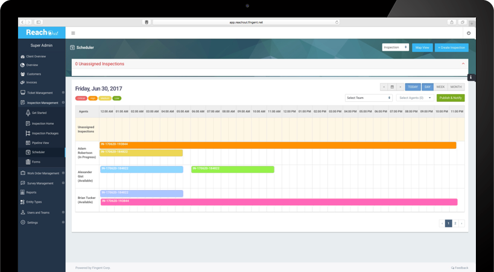Screen dimensions: 494x272
Task: Click pagination page 1
Action: pos(449,224)
